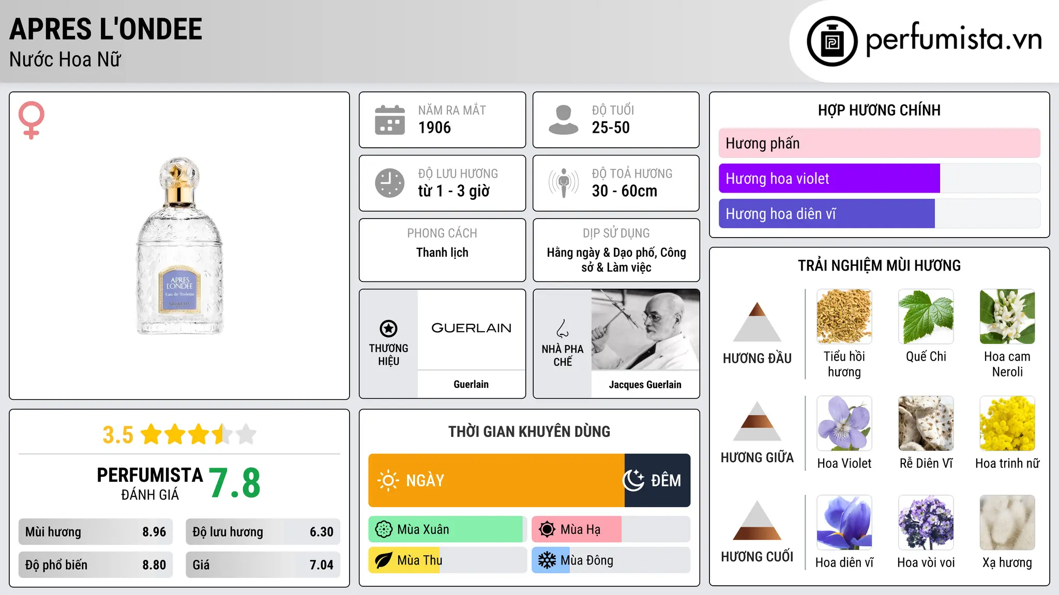Click the nose icon above Nhà pha chế

pos(563,328)
